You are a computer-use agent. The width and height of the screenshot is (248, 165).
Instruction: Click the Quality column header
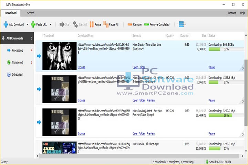[x=170, y=35]
